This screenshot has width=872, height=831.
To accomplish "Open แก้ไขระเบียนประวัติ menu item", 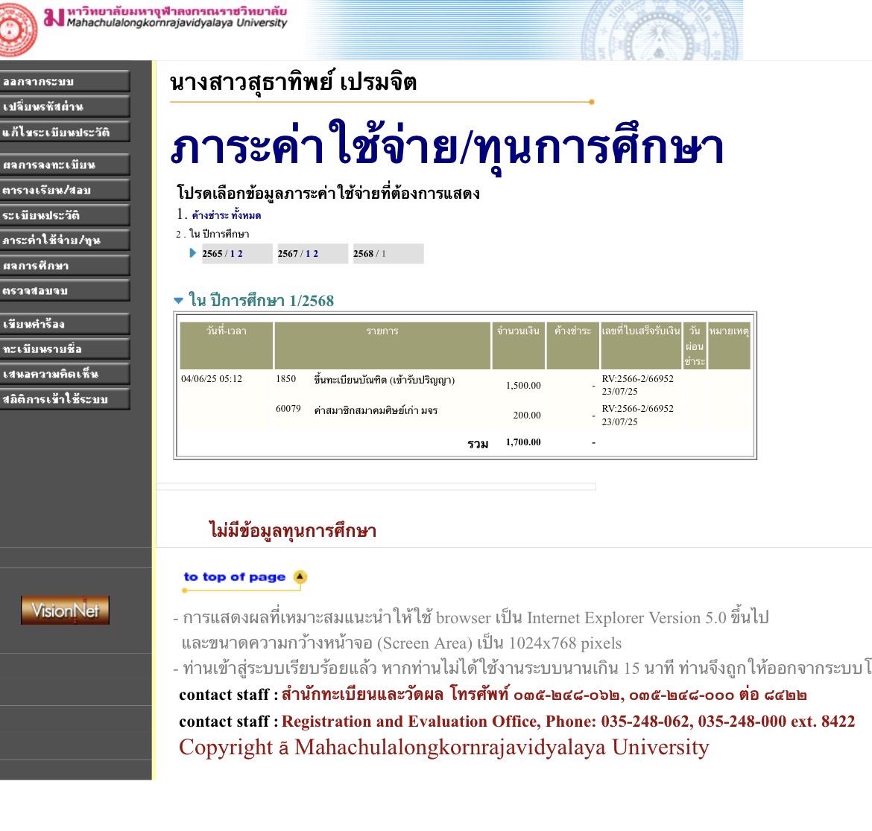I will pyautogui.click(x=65, y=132).
